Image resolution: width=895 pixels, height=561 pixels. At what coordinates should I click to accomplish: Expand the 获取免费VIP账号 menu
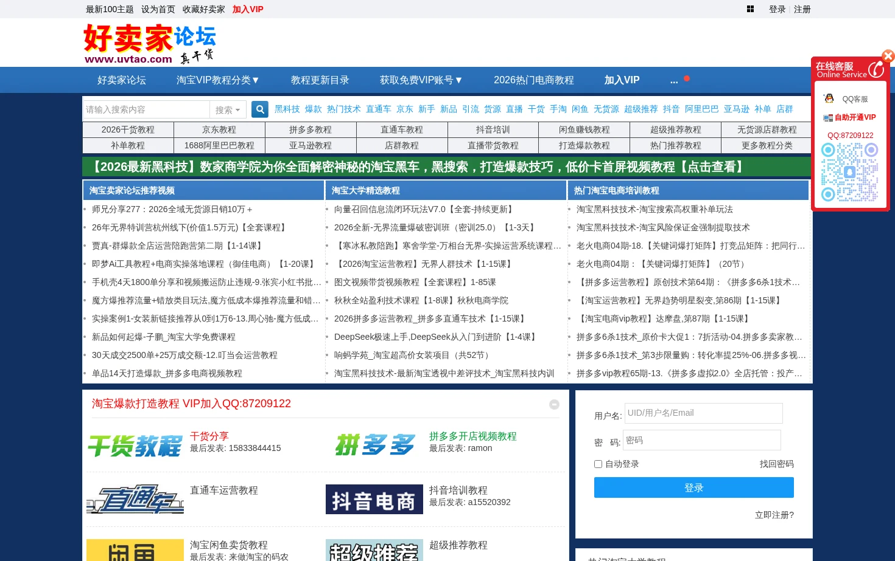tap(421, 80)
